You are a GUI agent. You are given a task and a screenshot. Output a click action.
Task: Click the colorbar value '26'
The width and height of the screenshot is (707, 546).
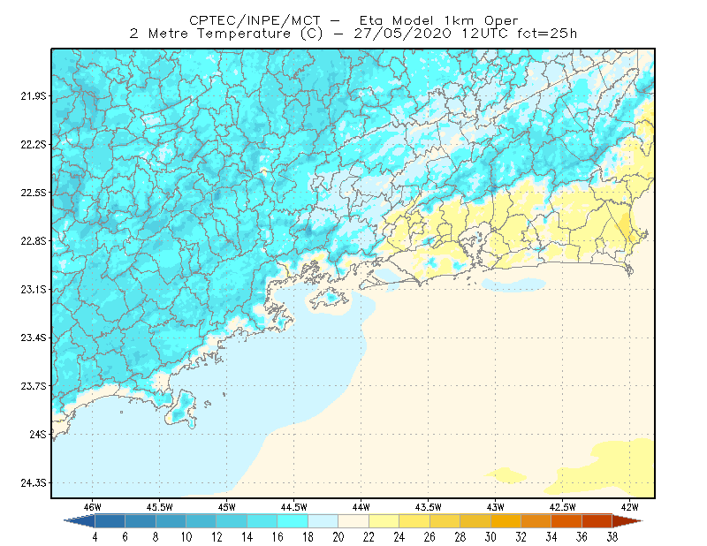430,537
